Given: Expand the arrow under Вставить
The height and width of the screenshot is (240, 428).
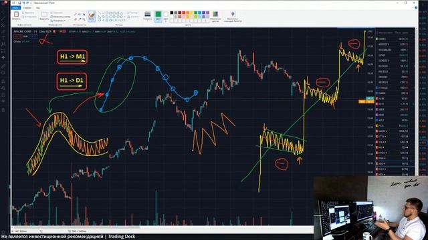Looking at the screenshot, I should 16,21.
